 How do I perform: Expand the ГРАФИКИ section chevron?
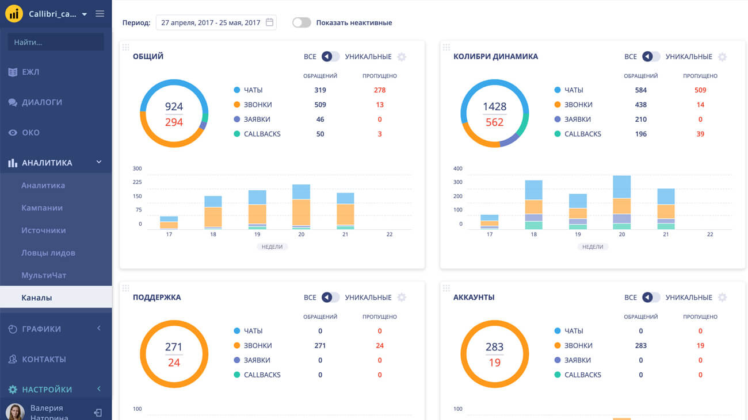click(x=98, y=328)
